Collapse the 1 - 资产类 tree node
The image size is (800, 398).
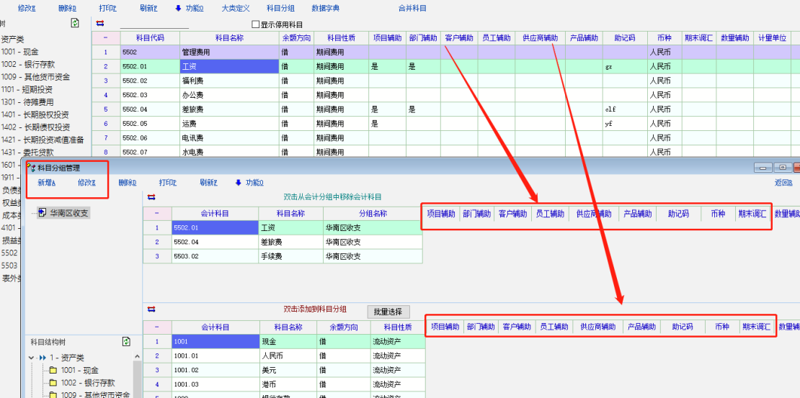pyautogui.click(x=32, y=358)
